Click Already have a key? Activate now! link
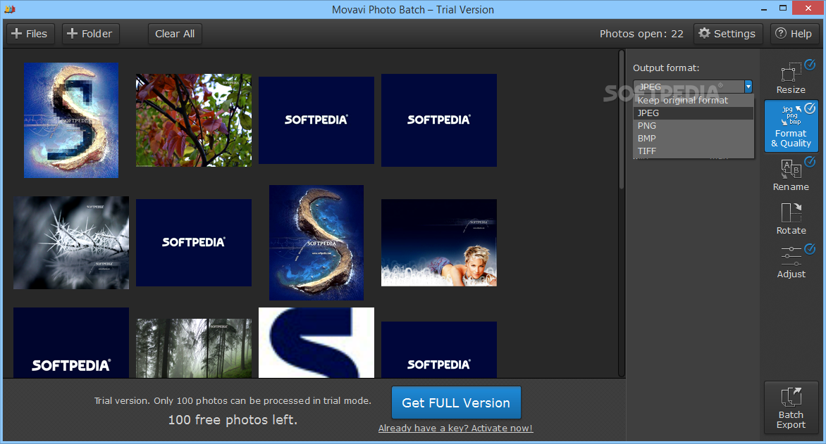The width and height of the screenshot is (826, 444). (x=456, y=429)
